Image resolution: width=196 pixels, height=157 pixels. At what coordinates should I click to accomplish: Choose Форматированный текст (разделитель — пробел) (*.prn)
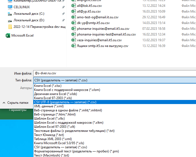click(115, 151)
